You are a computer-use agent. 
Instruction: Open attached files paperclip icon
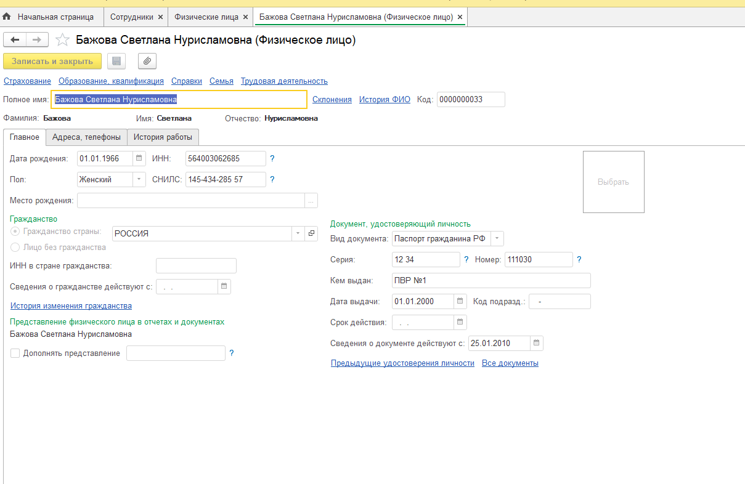pos(147,61)
